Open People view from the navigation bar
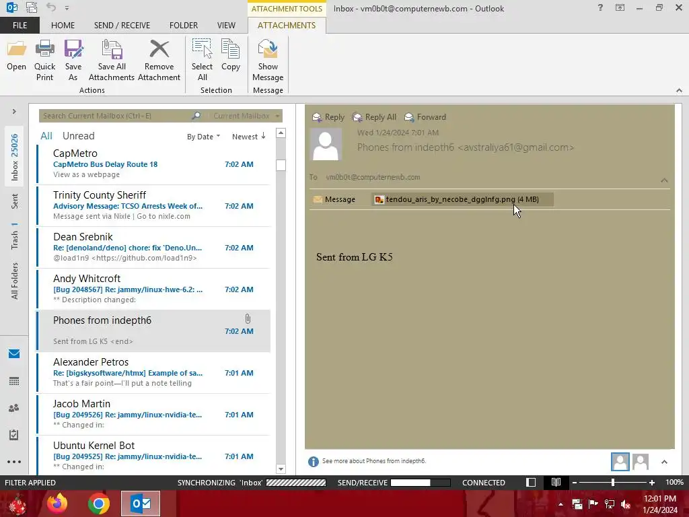The width and height of the screenshot is (689, 517). [14, 408]
